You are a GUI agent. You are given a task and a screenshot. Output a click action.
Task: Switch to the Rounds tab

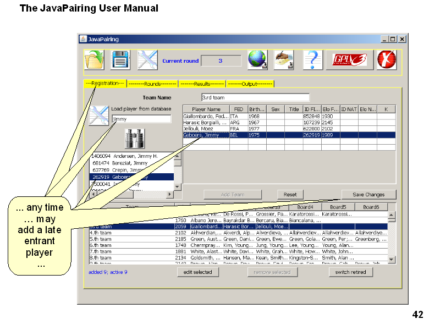coord(152,84)
